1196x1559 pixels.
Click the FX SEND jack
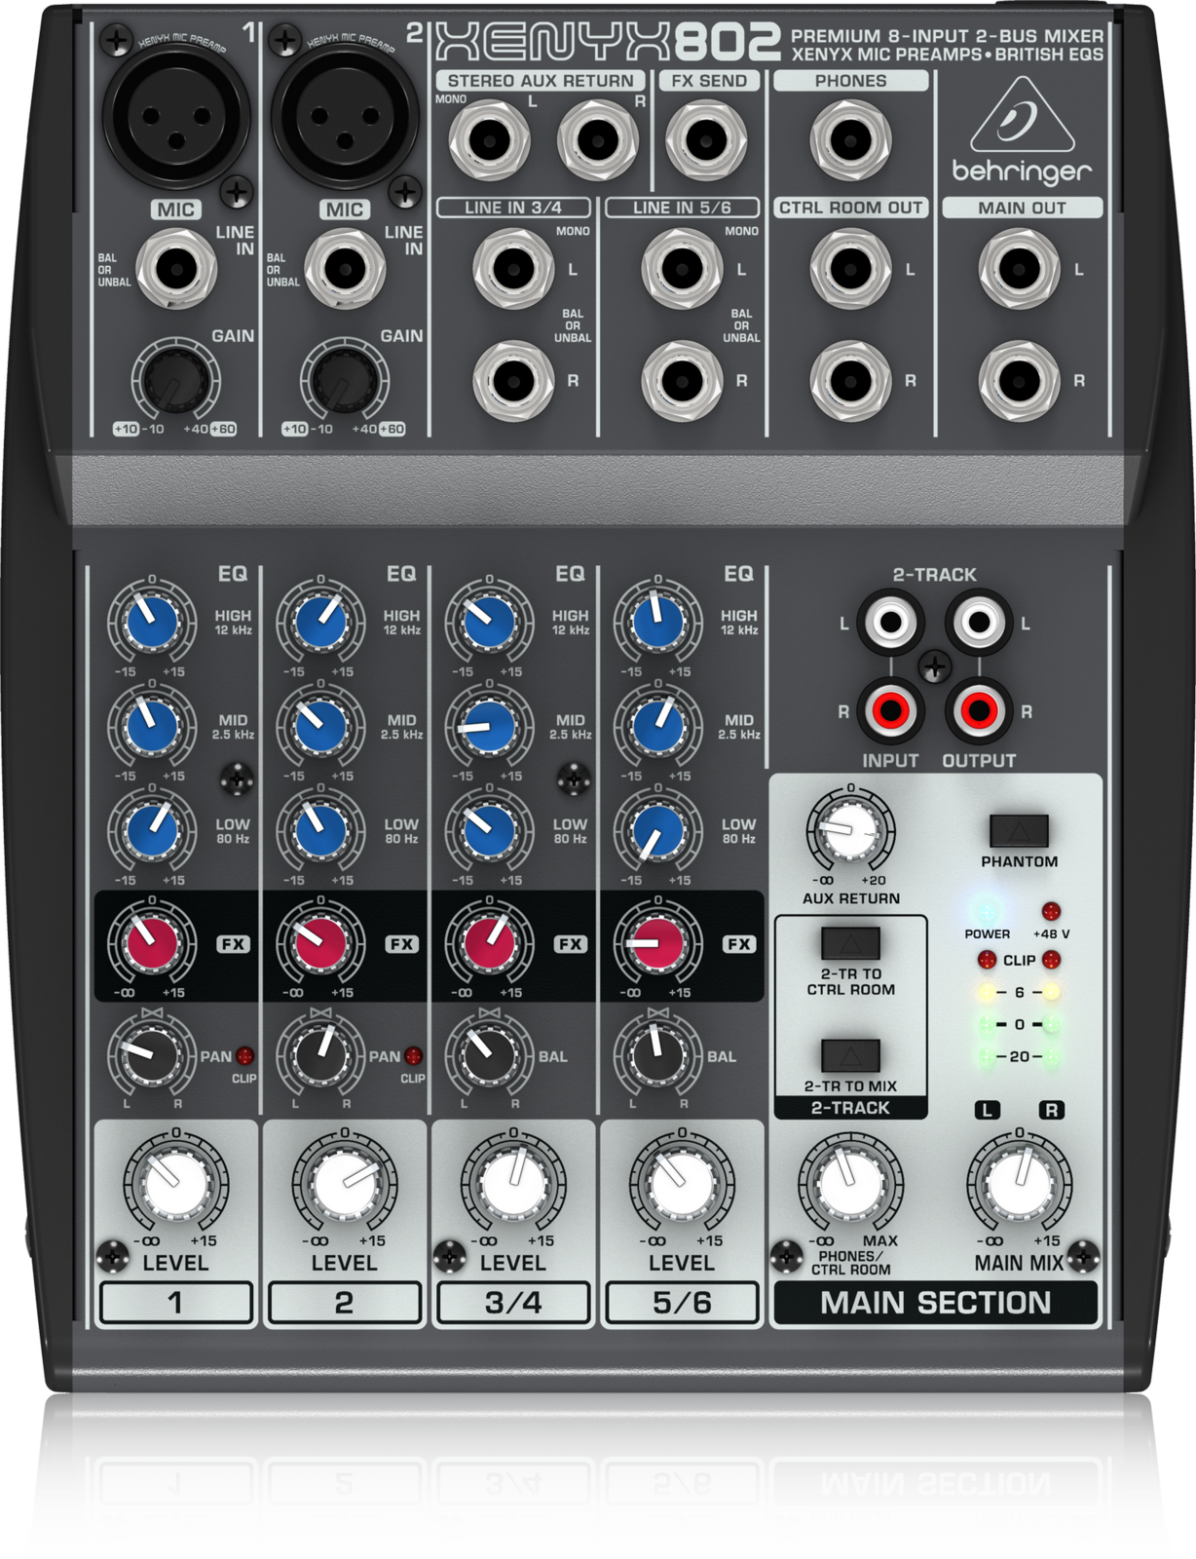pyautogui.click(x=706, y=139)
